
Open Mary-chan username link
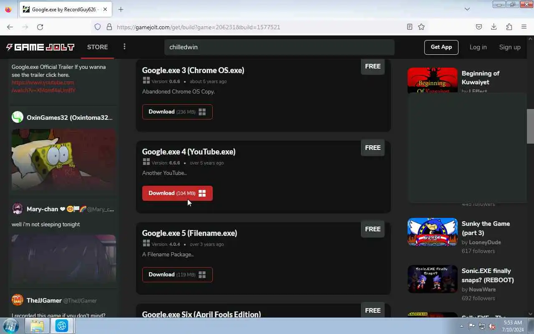42,209
